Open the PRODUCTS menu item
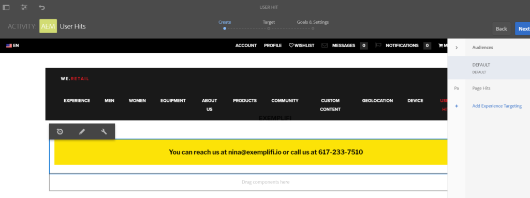530x198 pixels. 245,101
